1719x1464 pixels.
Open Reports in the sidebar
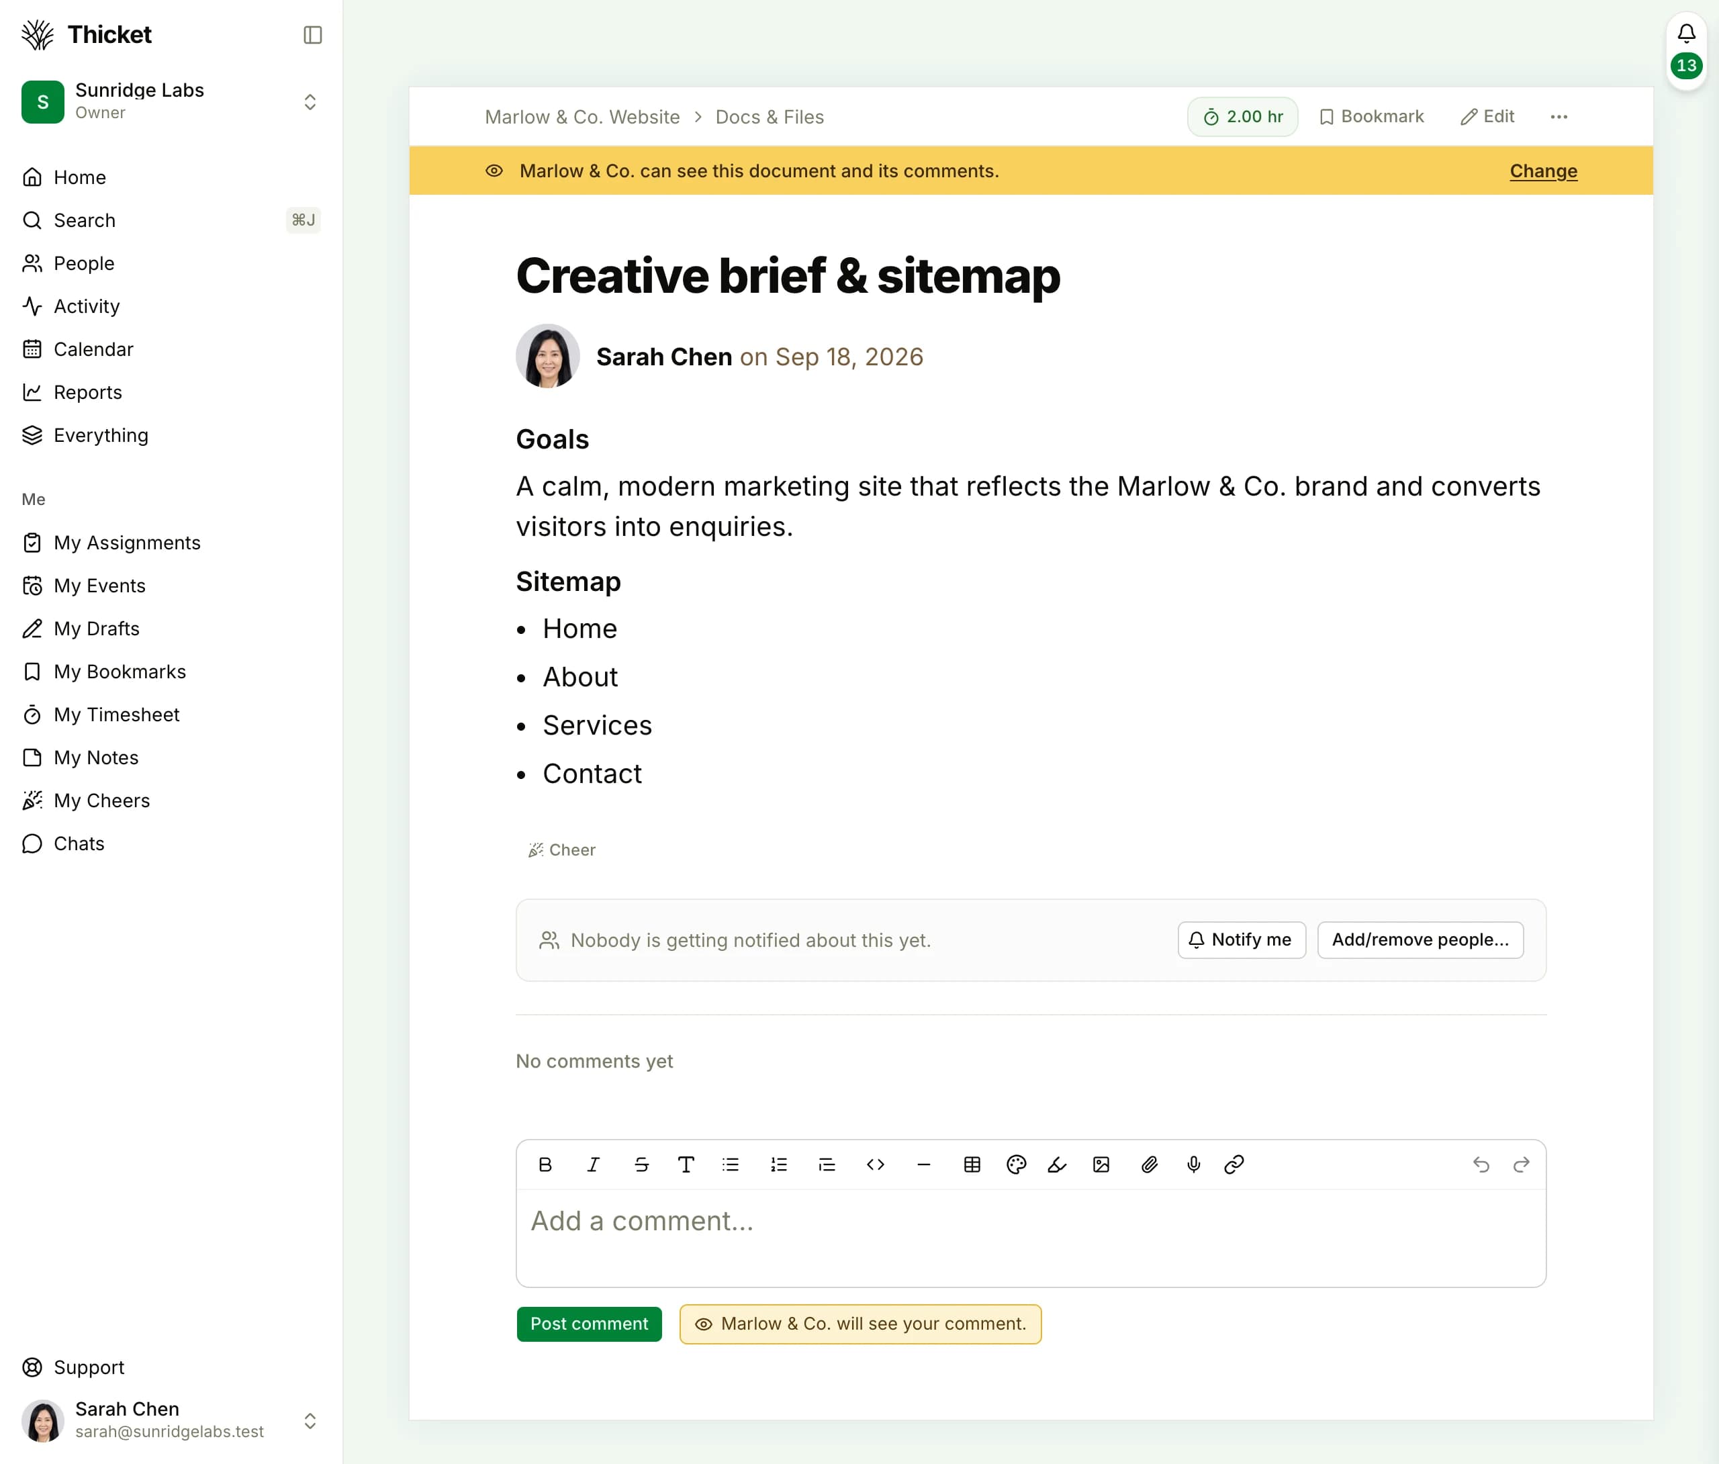point(171,392)
